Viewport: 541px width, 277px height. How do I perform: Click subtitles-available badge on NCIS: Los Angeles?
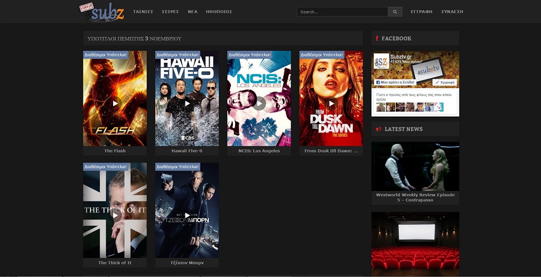tap(250, 55)
